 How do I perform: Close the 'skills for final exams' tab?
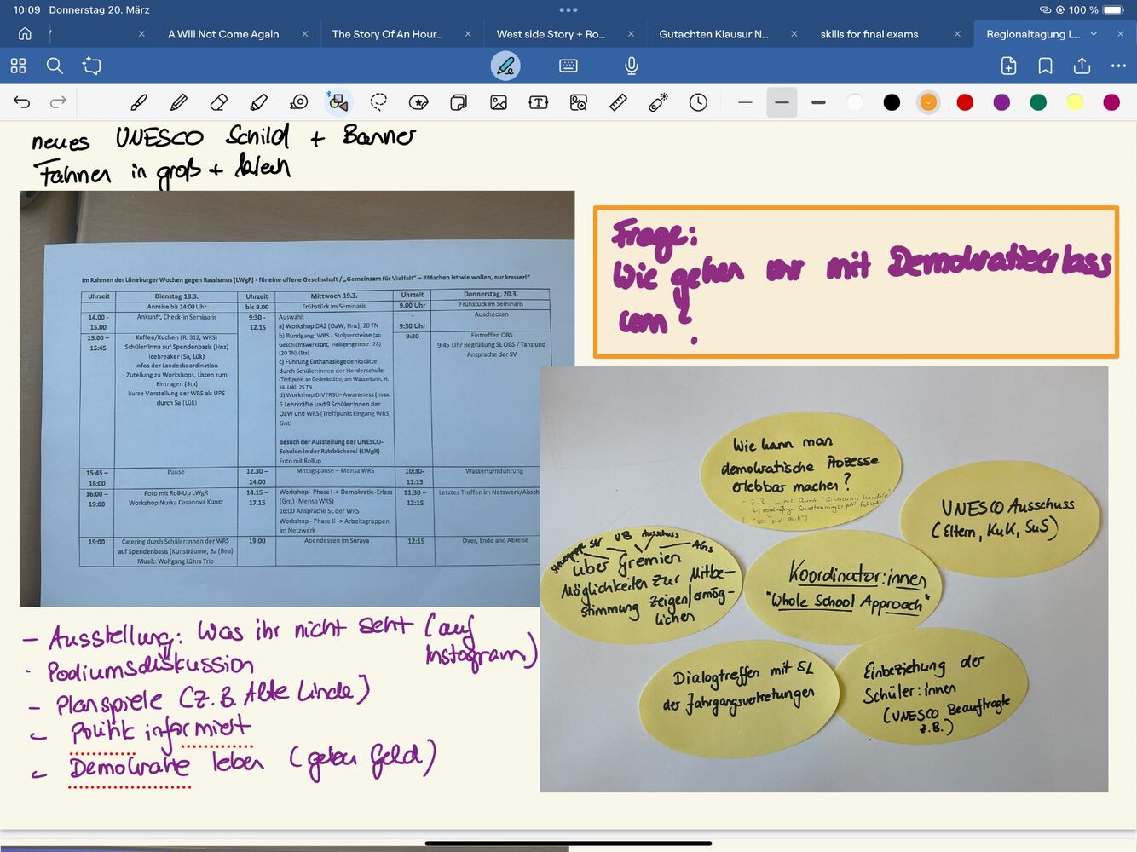coord(957,34)
